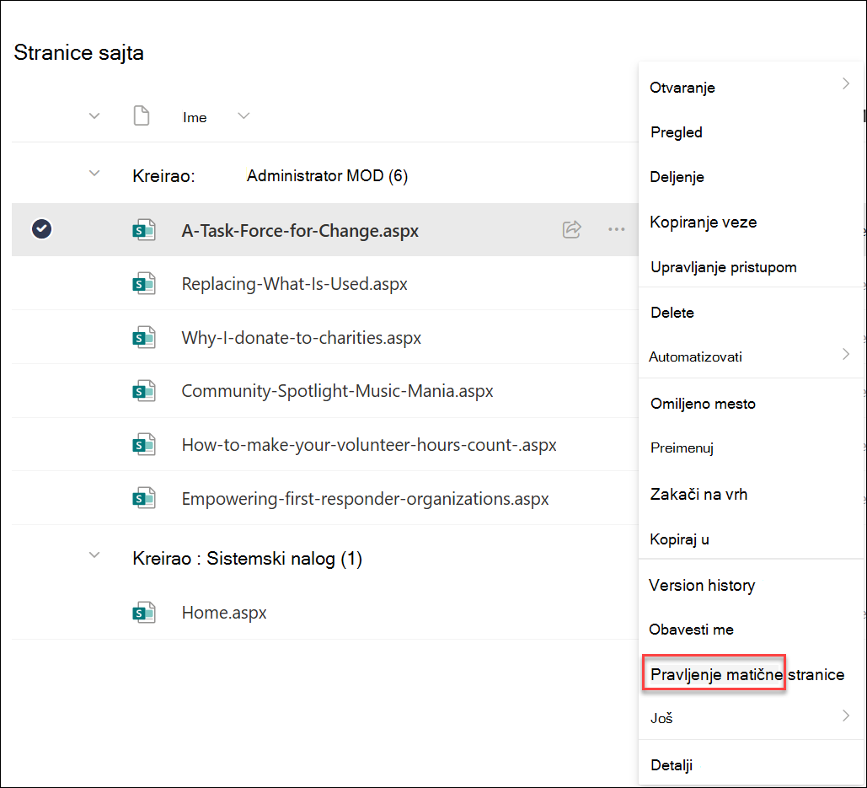
Task: Click the SharePoint page icon beside A-Task-Force-for-Change.aspx
Action: coord(144,230)
